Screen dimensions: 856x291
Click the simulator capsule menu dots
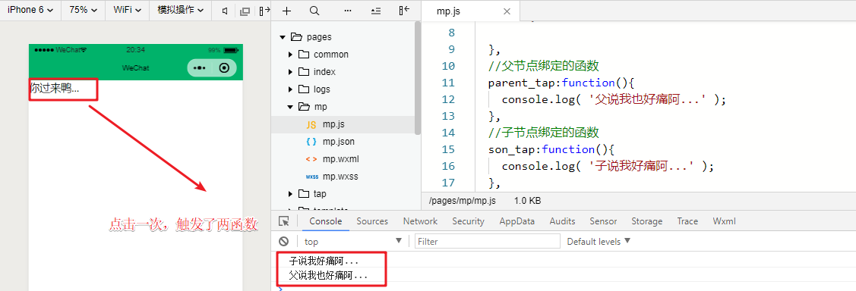coord(199,67)
